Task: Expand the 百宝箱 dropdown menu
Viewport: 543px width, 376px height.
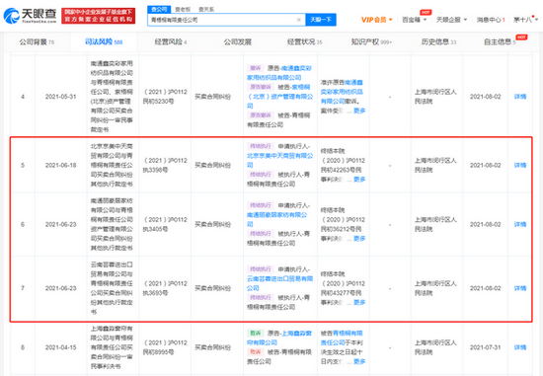Action: point(415,20)
